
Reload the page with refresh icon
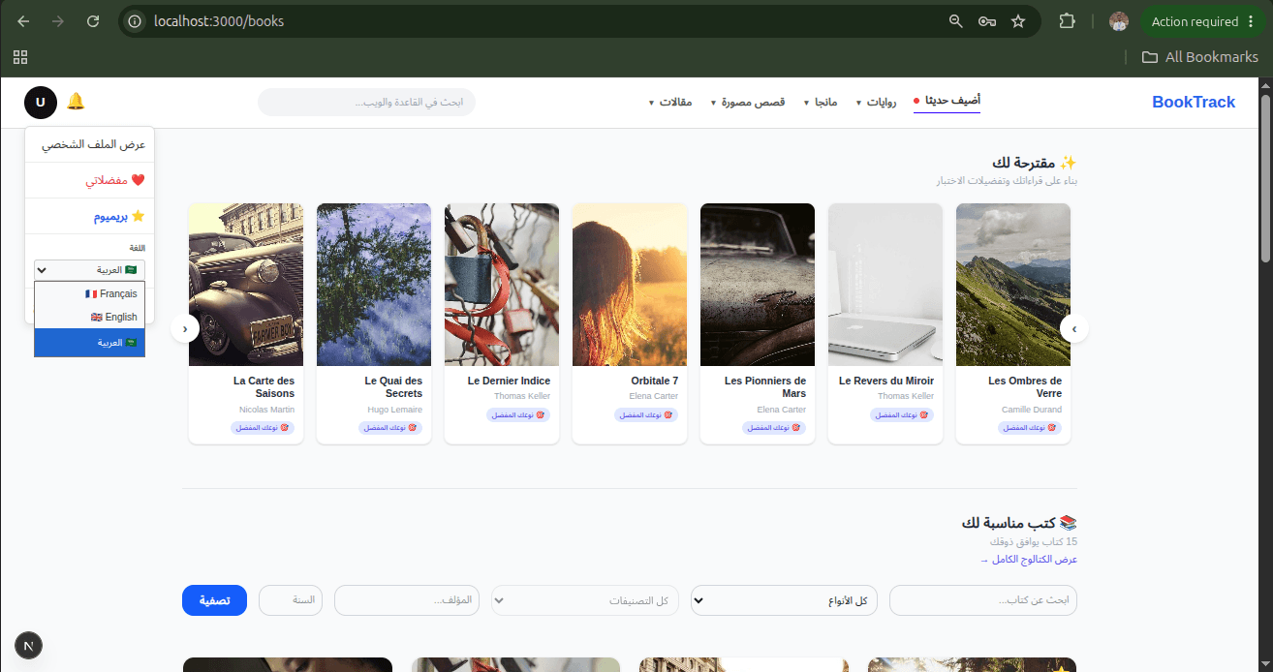point(93,21)
